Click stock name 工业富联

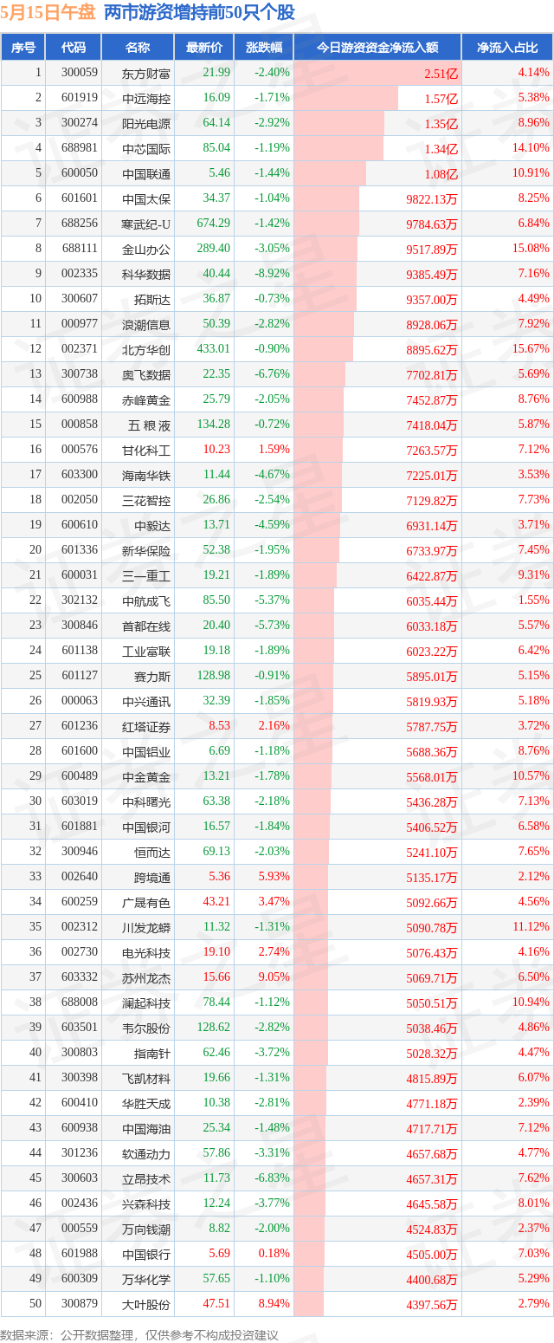146,652
